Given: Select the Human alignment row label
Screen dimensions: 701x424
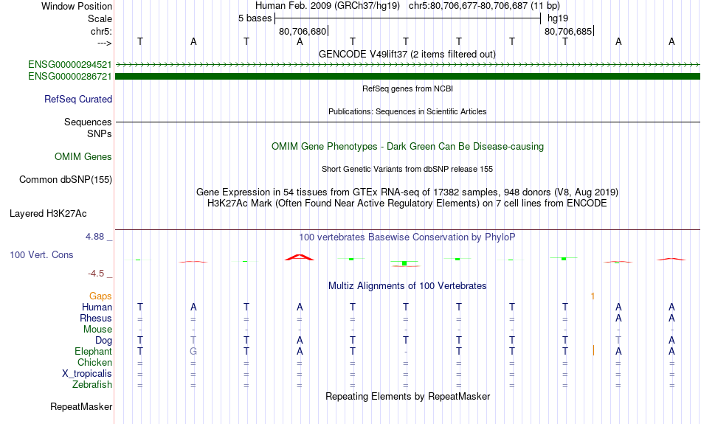Looking at the screenshot, I should [97, 307].
